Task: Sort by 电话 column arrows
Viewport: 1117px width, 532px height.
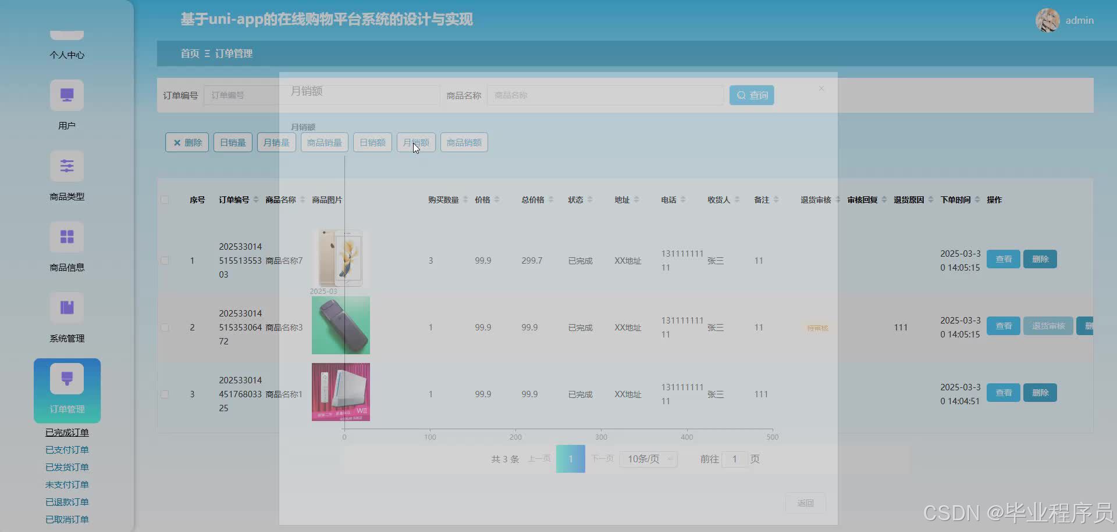Action: tap(682, 200)
